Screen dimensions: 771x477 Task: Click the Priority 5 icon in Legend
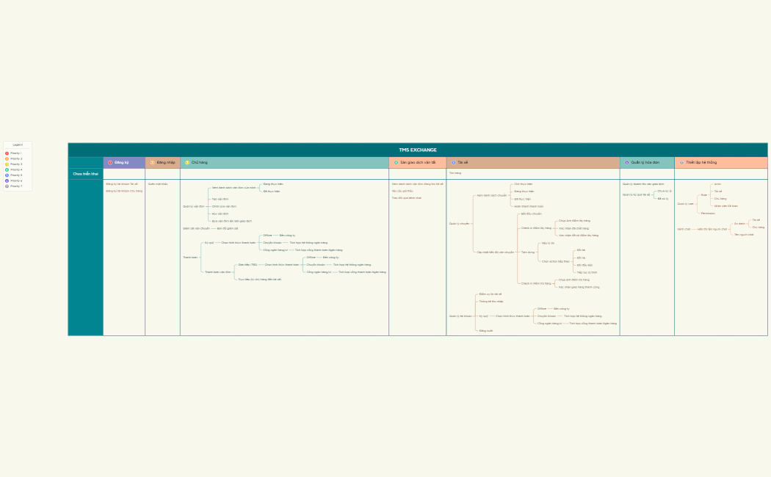(x=7, y=175)
